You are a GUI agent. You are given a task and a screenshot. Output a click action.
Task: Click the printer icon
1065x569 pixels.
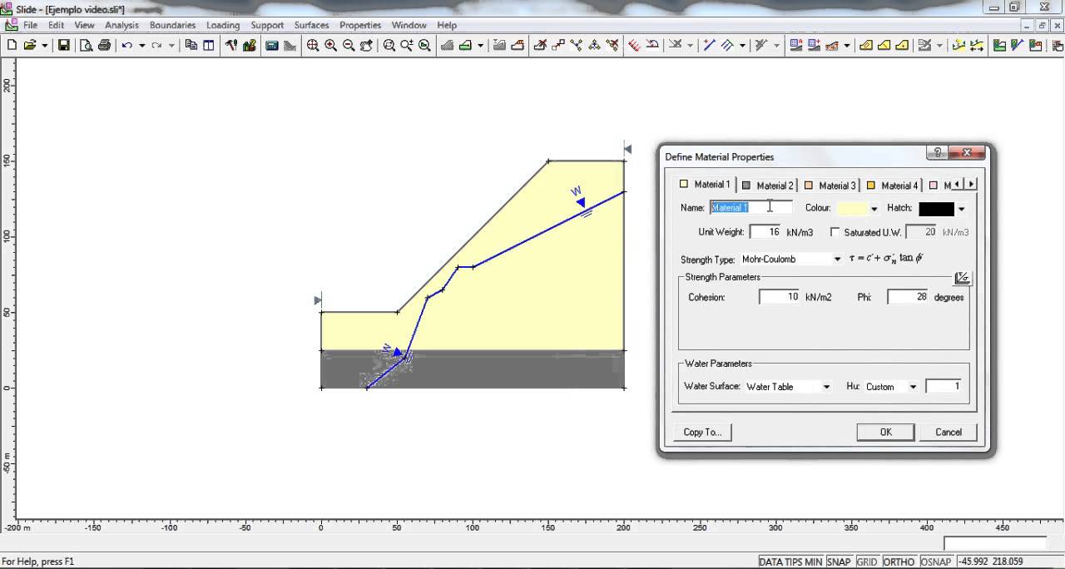pos(104,46)
